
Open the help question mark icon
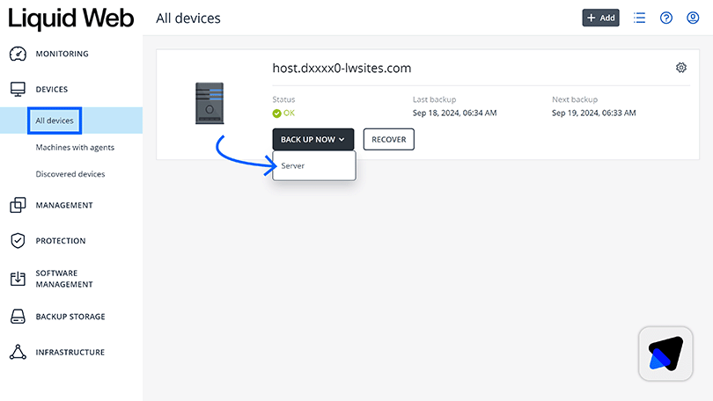click(x=666, y=18)
